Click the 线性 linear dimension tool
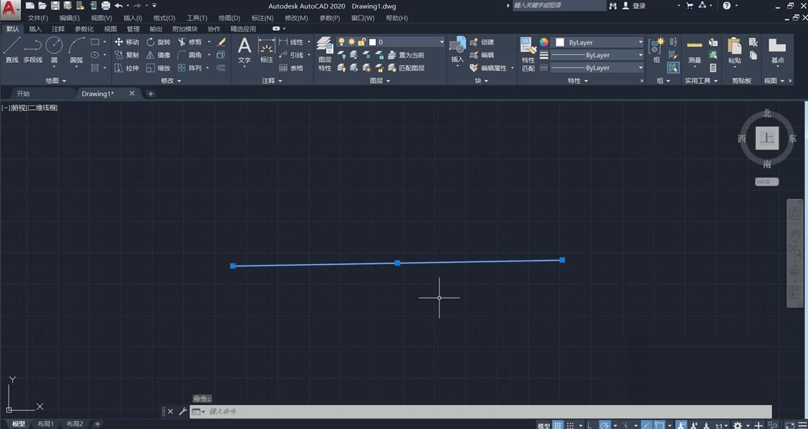This screenshot has width=808, height=429. click(291, 42)
